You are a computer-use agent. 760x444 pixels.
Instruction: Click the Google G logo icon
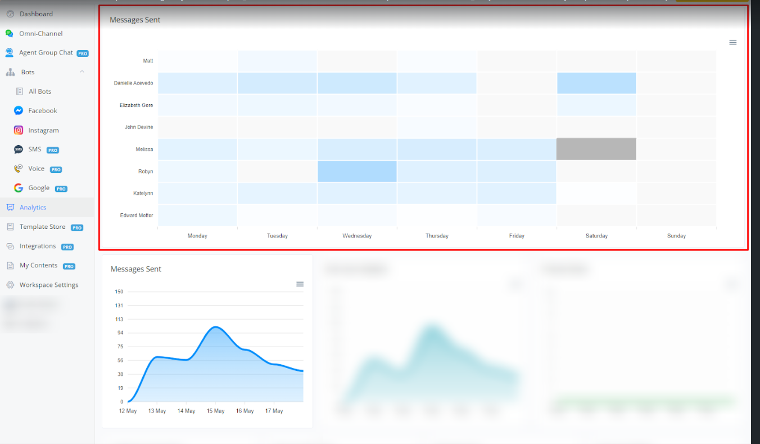tap(19, 188)
